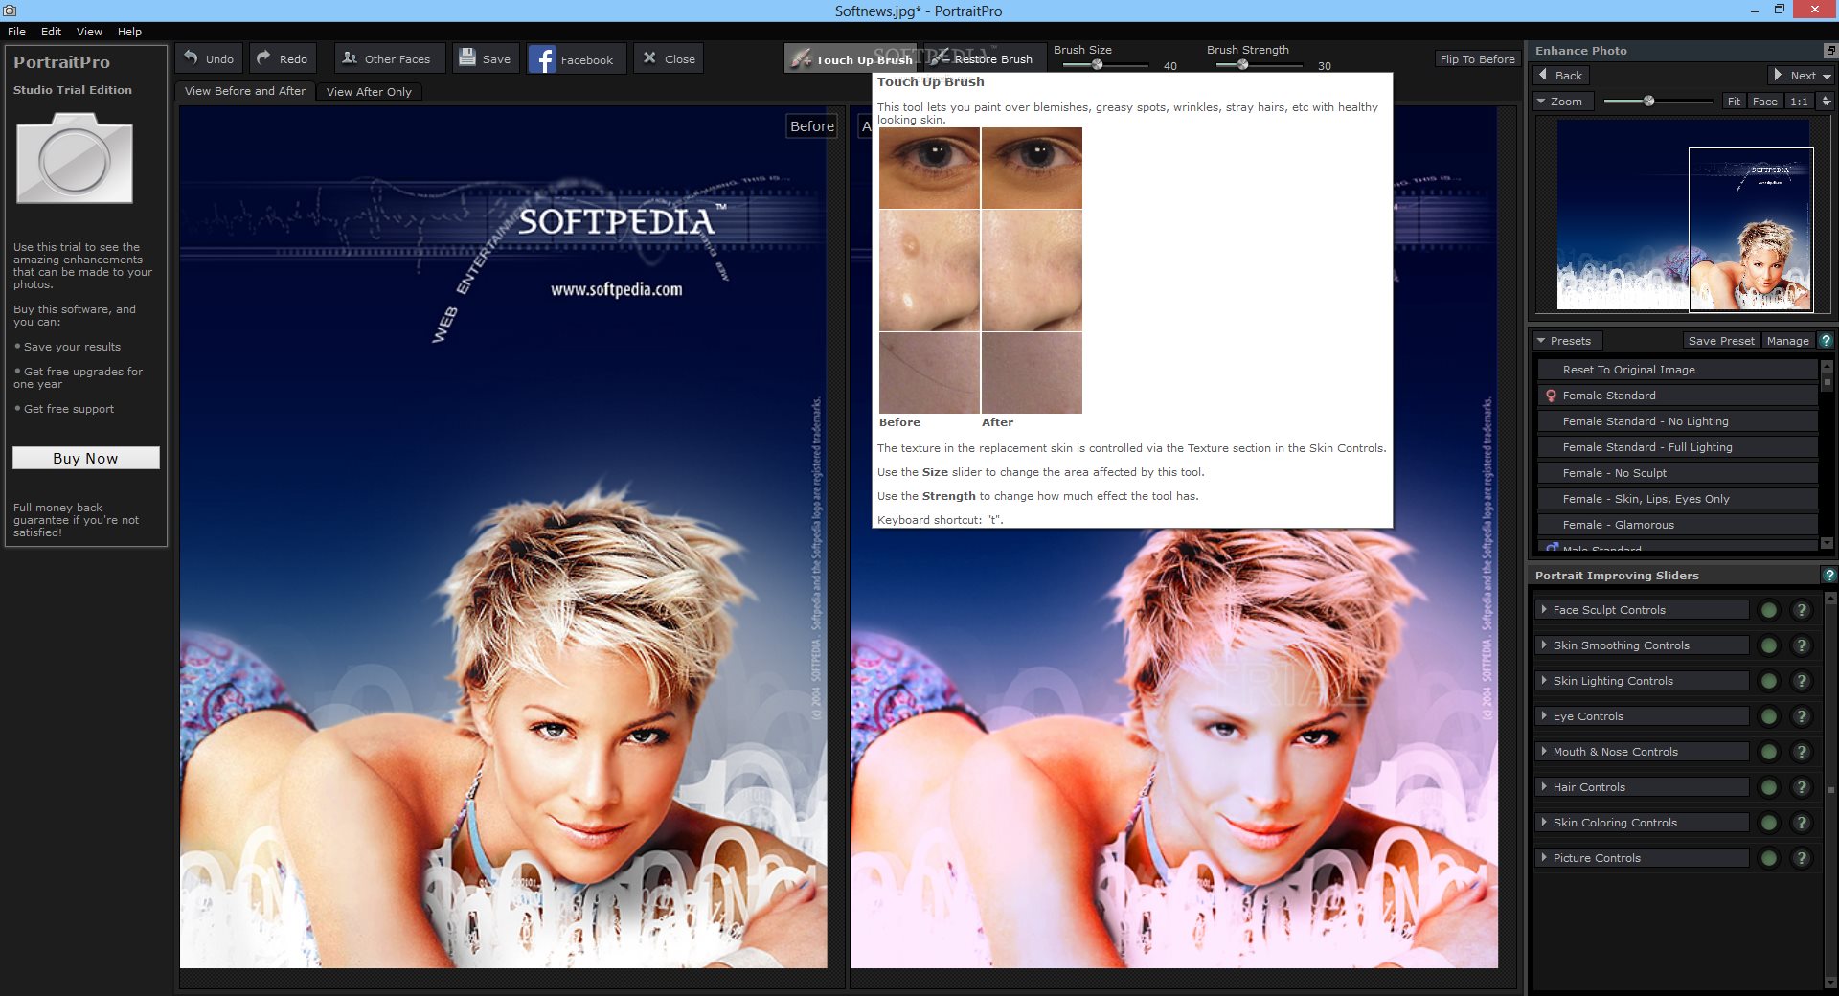Expand the Picture Controls section
This screenshot has height=996, width=1839.
click(x=1642, y=858)
